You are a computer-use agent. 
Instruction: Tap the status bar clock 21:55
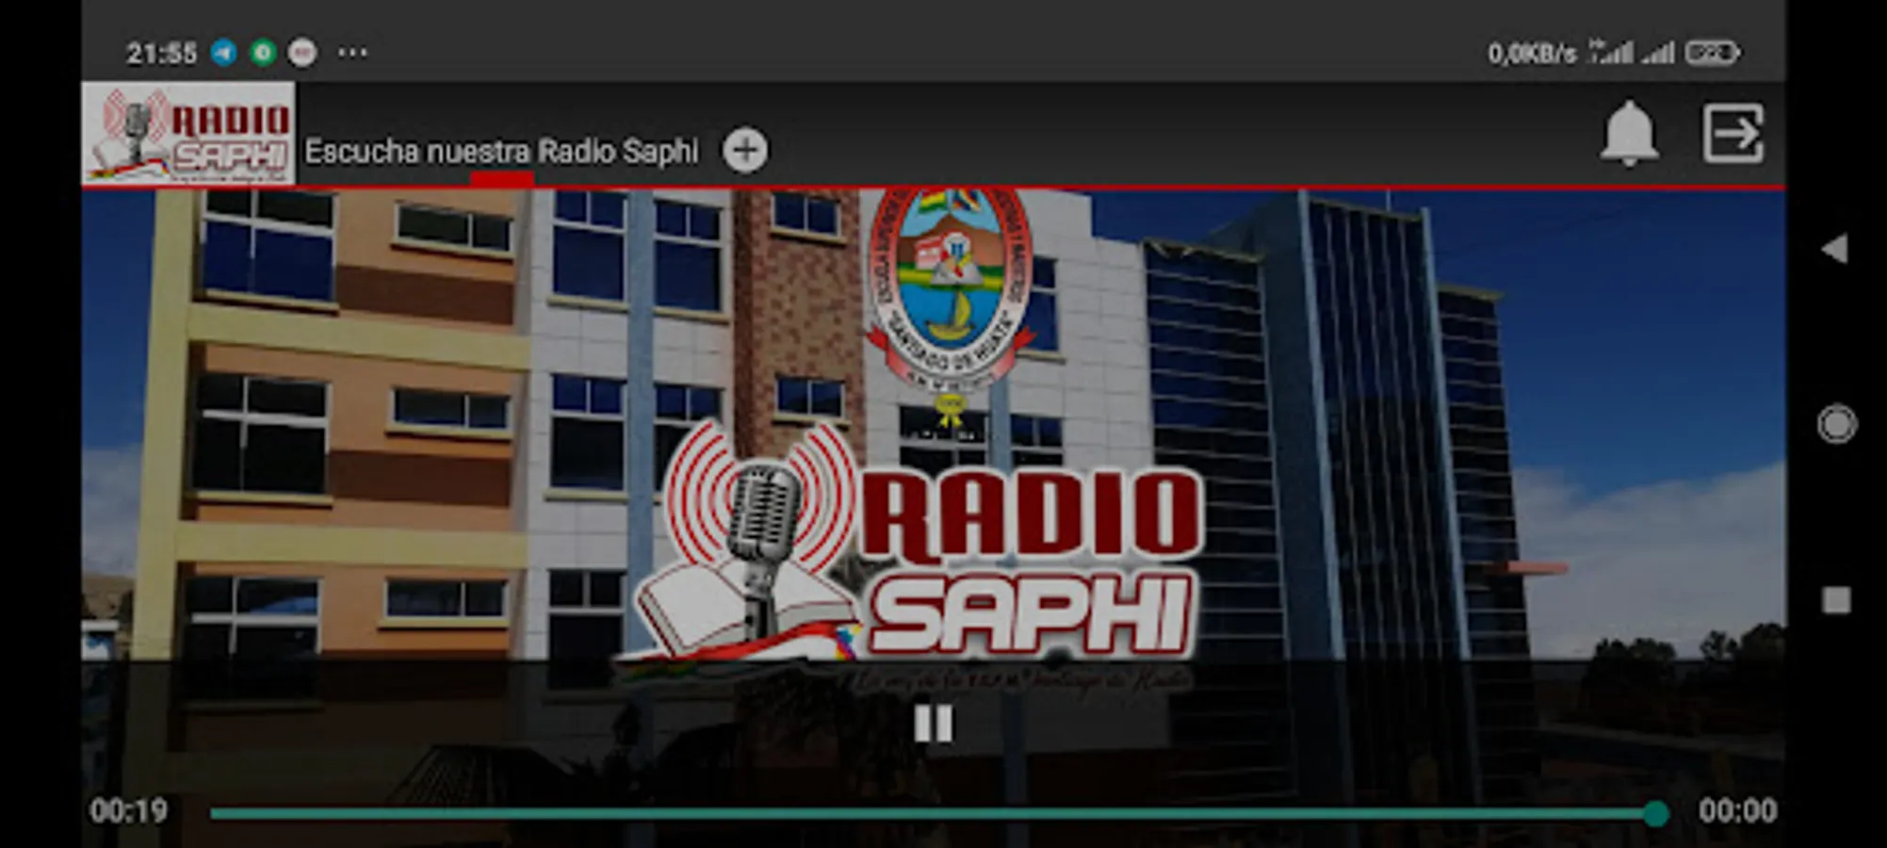[161, 53]
